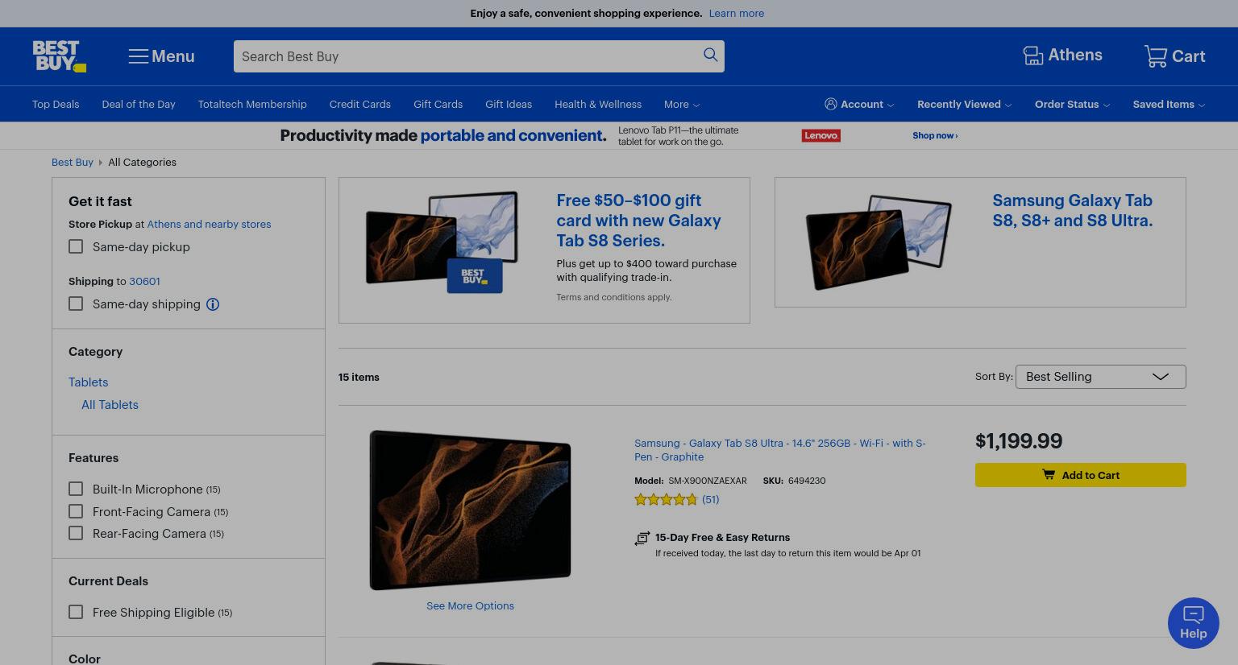Enable the Front-Facing Camera filter

[x=76, y=511]
